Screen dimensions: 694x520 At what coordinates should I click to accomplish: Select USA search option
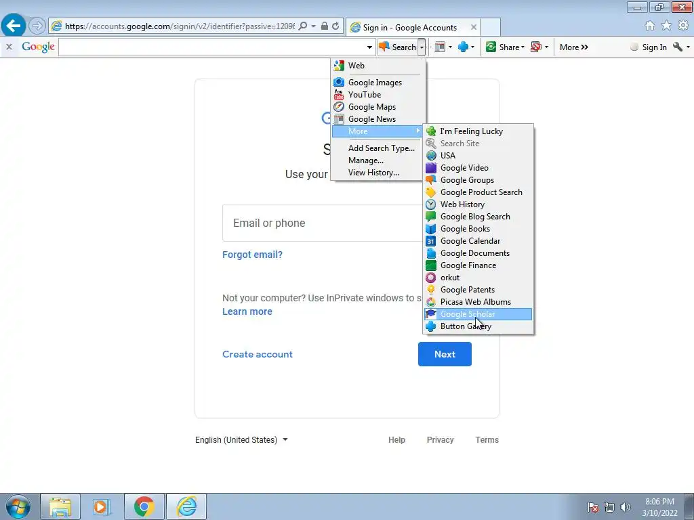coord(478,156)
